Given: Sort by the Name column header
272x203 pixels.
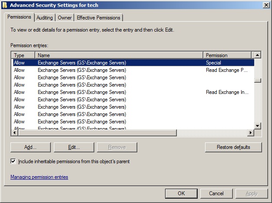Looking at the screenshot, I should [x=119, y=55].
